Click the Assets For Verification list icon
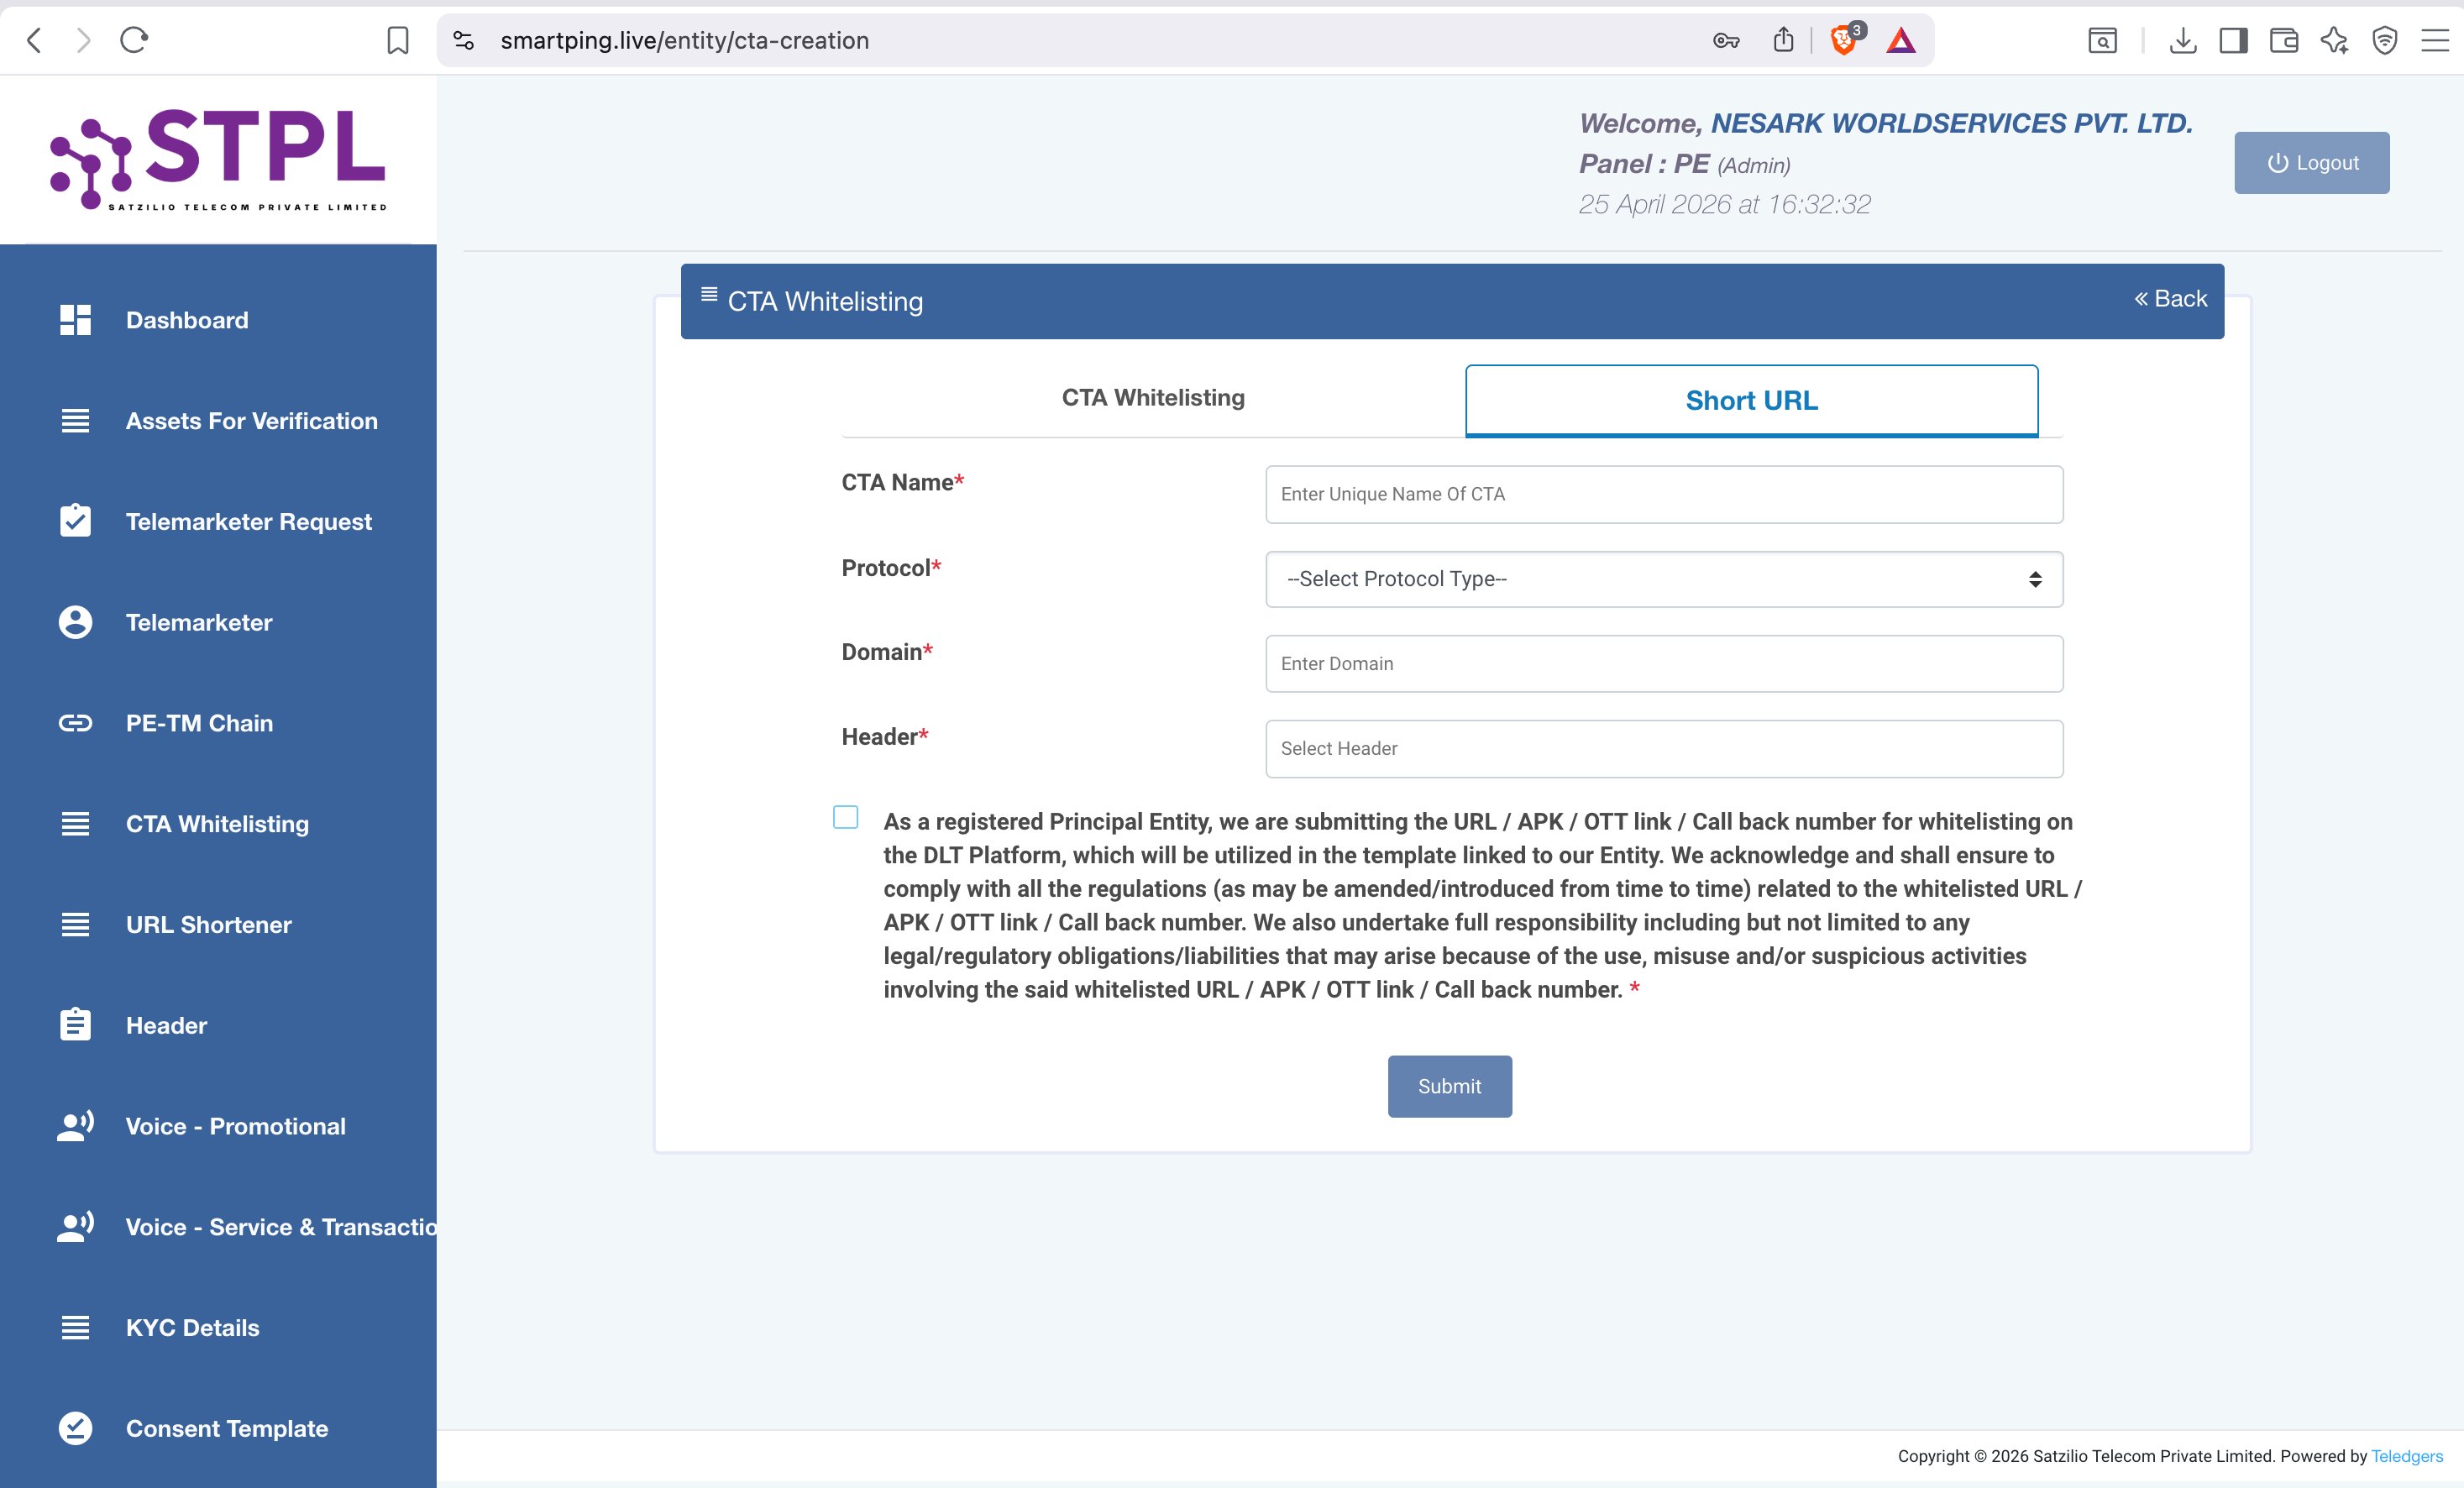 pyautogui.click(x=75, y=421)
